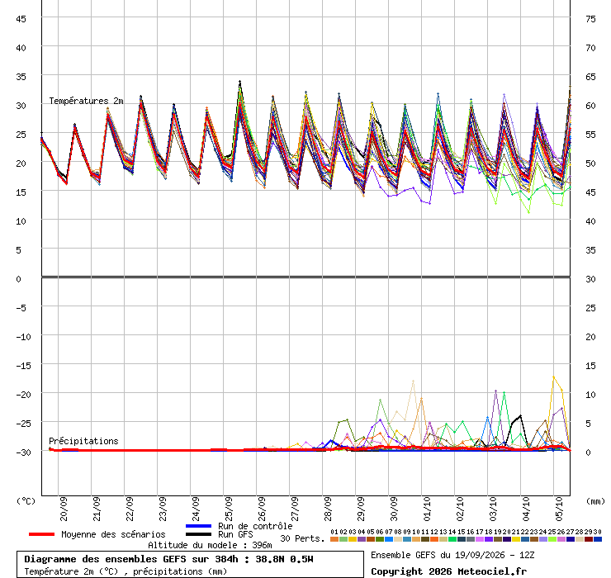Click the Ensemble GEFS du 19/09/2026 12Z text

point(452,555)
